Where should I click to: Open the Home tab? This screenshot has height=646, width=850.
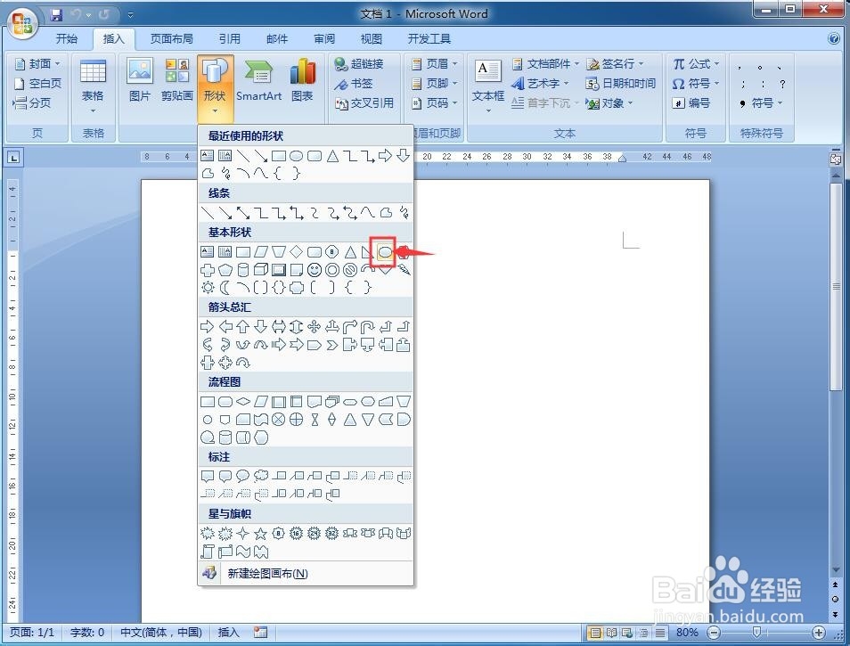66,38
